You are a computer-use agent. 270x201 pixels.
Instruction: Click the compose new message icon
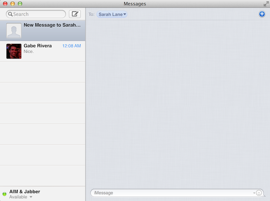tap(75, 14)
